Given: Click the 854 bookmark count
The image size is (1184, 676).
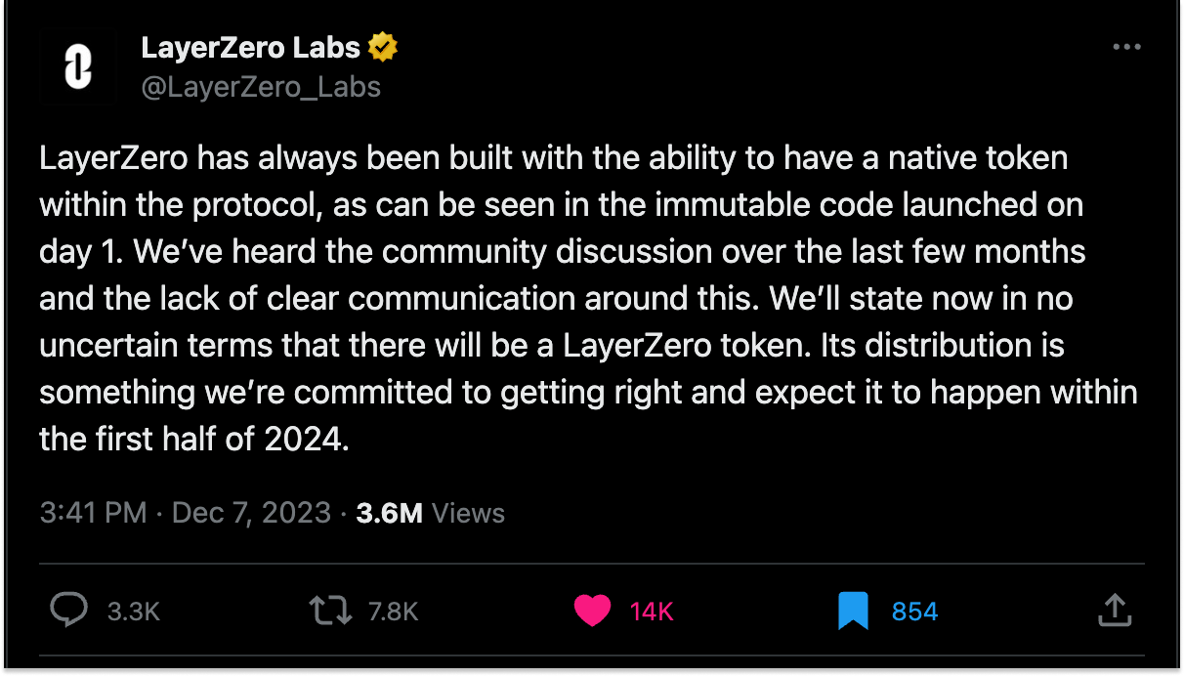Looking at the screenshot, I should 913,610.
